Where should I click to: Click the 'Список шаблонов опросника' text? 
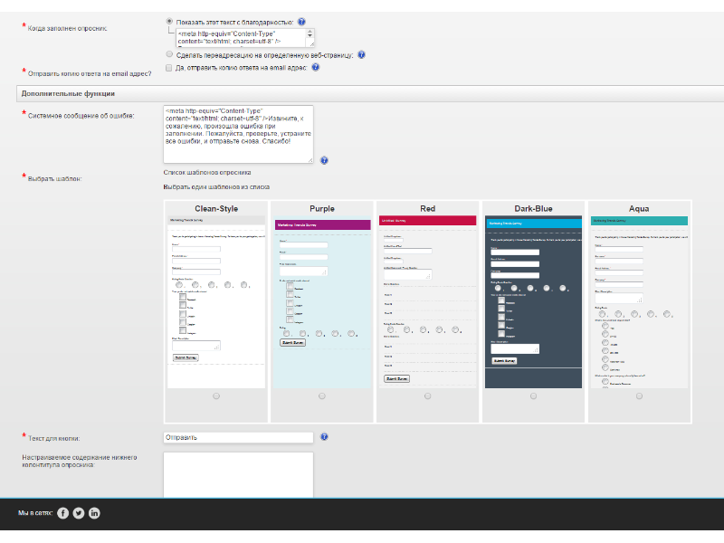tap(207, 172)
